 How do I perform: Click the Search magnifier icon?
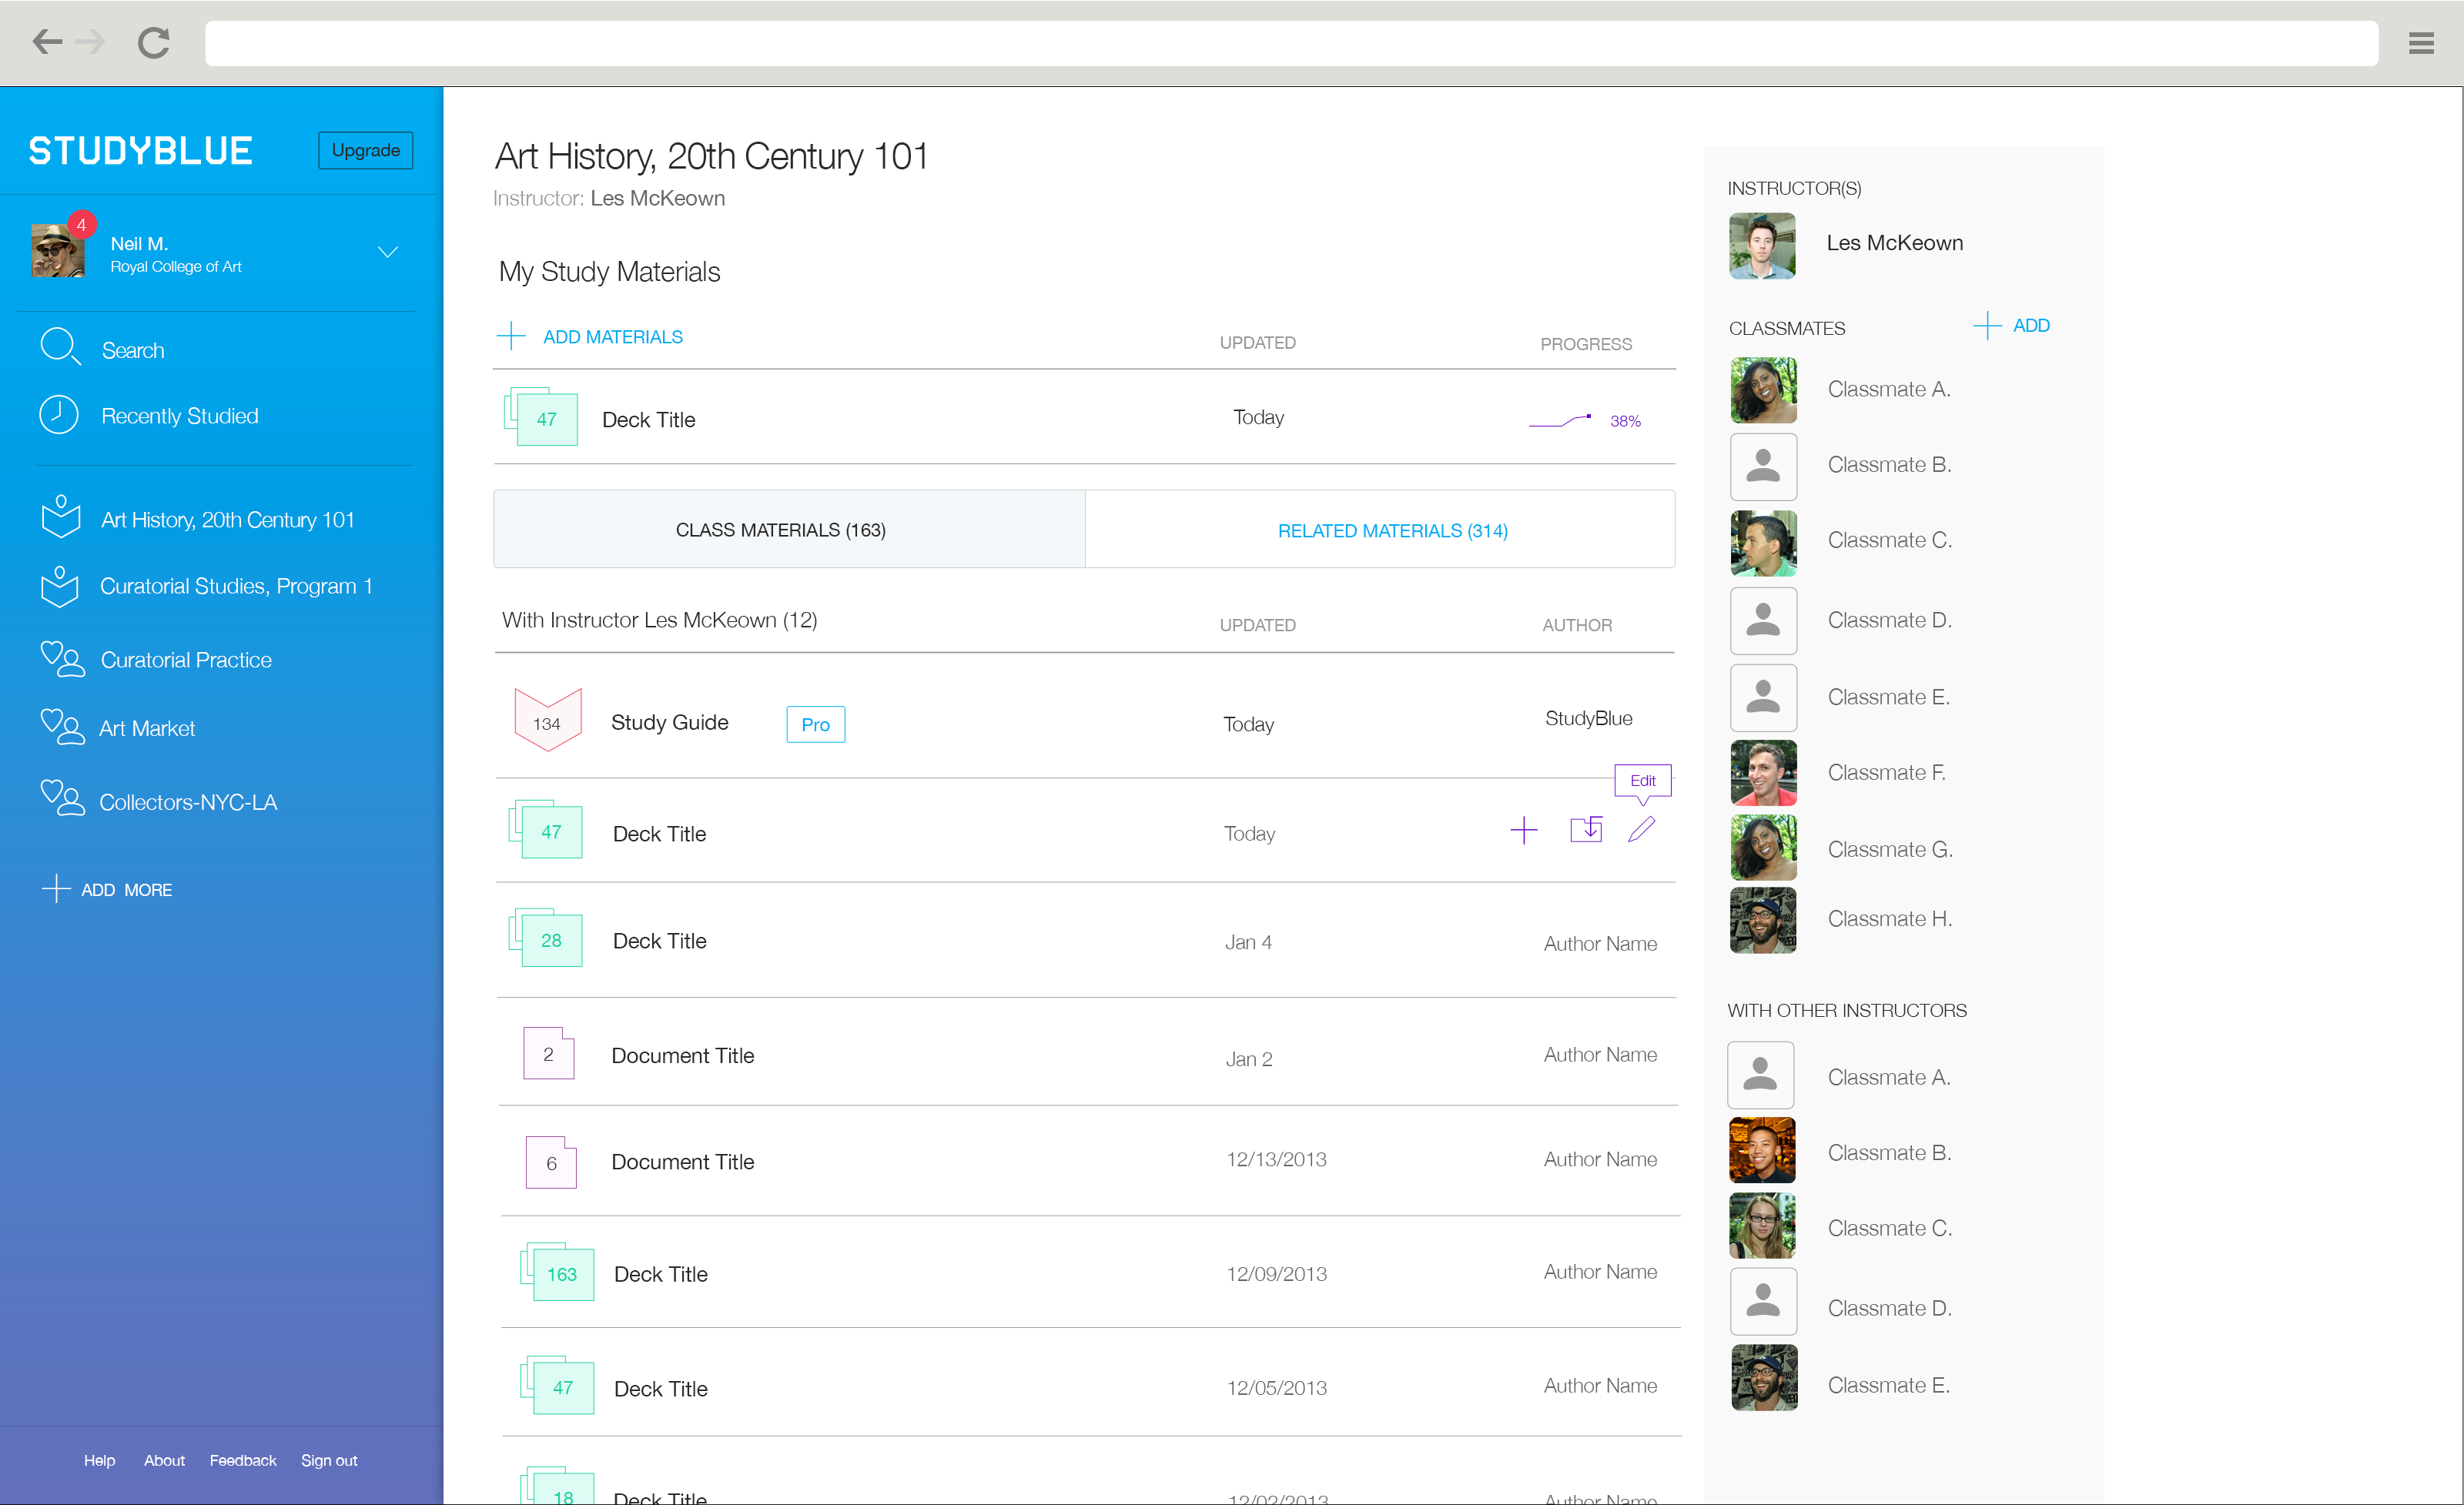(x=60, y=347)
